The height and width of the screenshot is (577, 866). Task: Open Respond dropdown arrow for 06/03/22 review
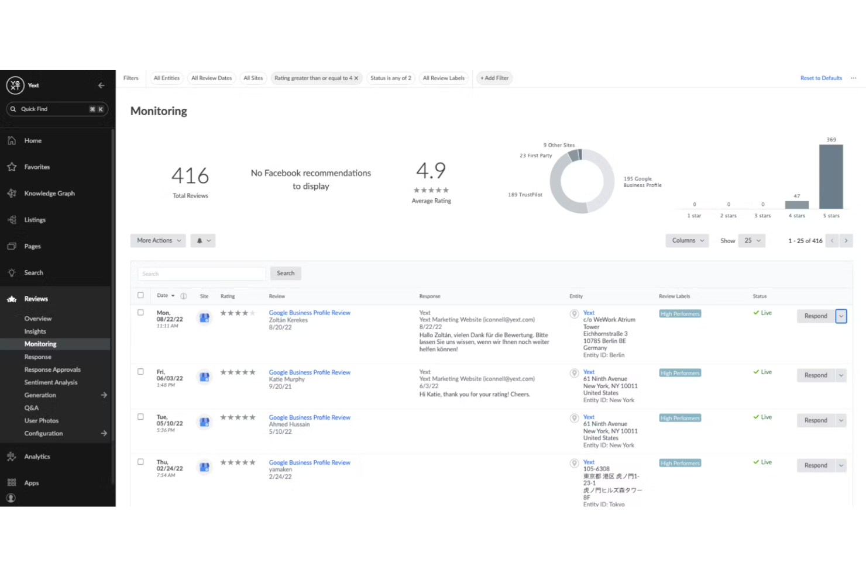click(x=841, y=375)
